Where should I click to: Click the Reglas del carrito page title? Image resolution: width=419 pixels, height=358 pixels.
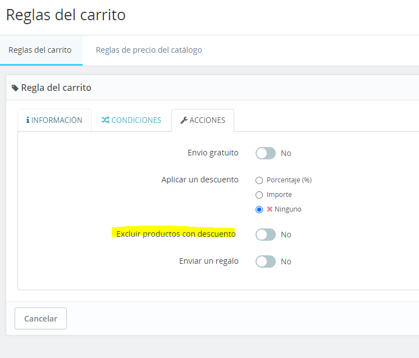[x=66, y=15]
